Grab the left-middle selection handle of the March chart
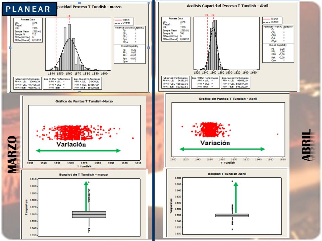Screen dimensions: 322x241 tap(10, 48)
